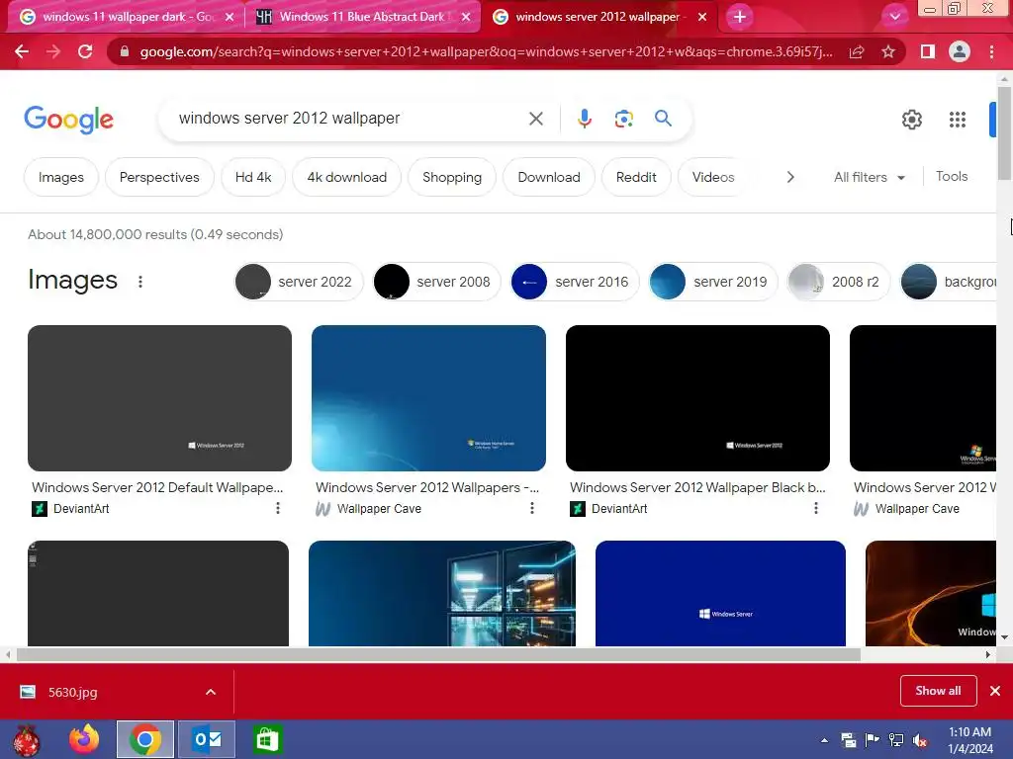Open the Wallpaper Black background thumbnail
The width and height of the screenshot is (1013, 759).
coord(697,398)
